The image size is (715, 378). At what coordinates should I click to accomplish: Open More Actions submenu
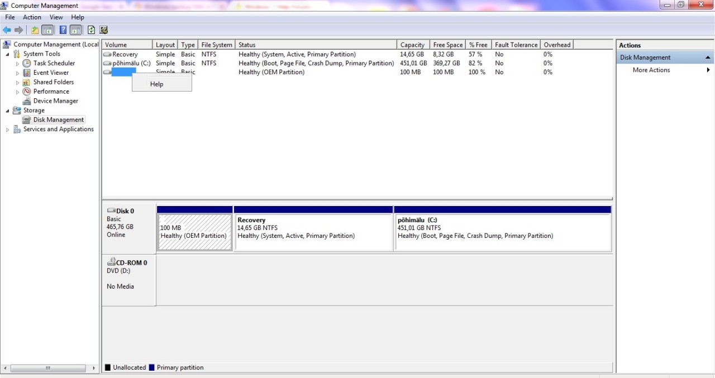point(665,70)
